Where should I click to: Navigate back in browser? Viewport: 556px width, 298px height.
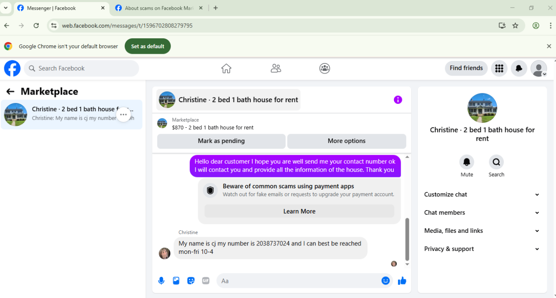(7, 26)
